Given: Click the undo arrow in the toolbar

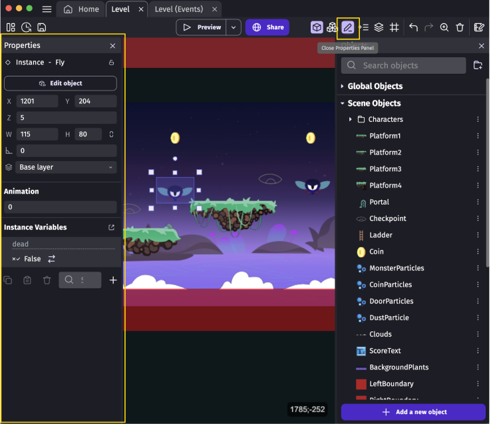Looking at the screenshot, I should click(413, 27).
